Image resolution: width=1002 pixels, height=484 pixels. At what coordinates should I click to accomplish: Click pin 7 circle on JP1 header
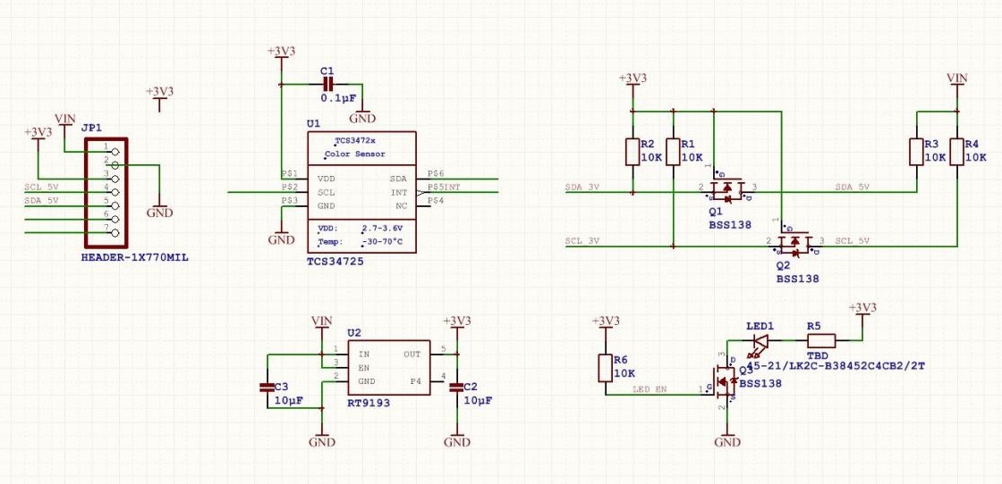[115, 233]
